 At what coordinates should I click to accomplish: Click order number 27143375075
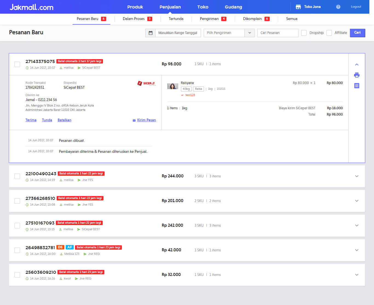(40, 62)
